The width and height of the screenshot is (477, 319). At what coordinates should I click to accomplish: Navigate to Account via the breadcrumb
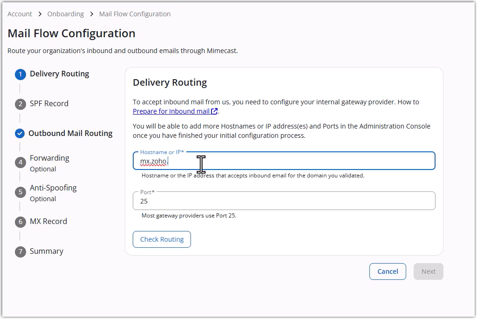point(20,14)
